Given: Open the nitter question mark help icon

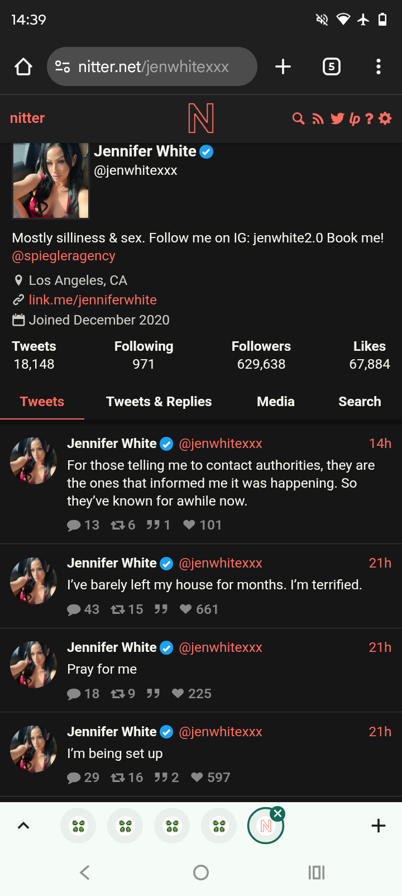Looking at the screenshot, I should click(369, 118).
